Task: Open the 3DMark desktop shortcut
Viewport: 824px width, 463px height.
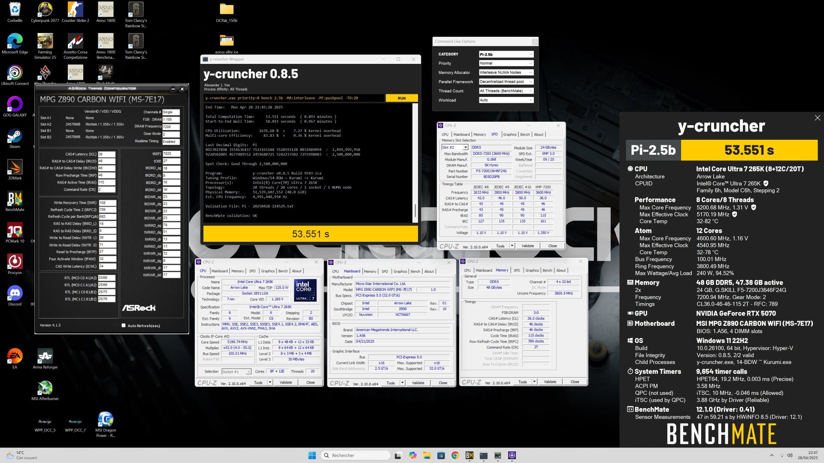Action: click(x=15, y=169)
